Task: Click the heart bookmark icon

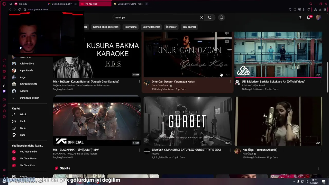Action: click(309, 10)
